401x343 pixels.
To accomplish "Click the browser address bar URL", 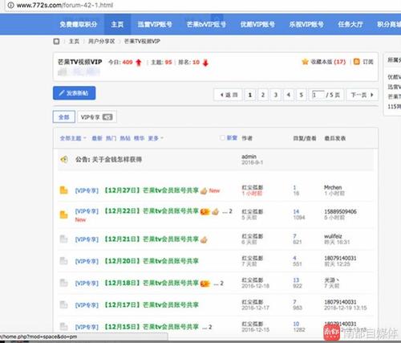I will (x=65, y=5).
